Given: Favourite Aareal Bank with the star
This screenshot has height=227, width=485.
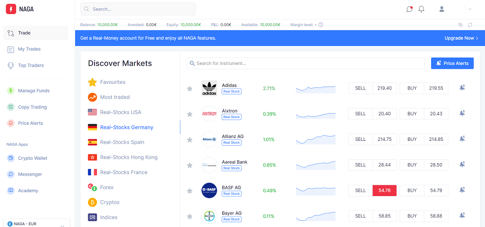Looking at the screenshot, I should 190,166.
